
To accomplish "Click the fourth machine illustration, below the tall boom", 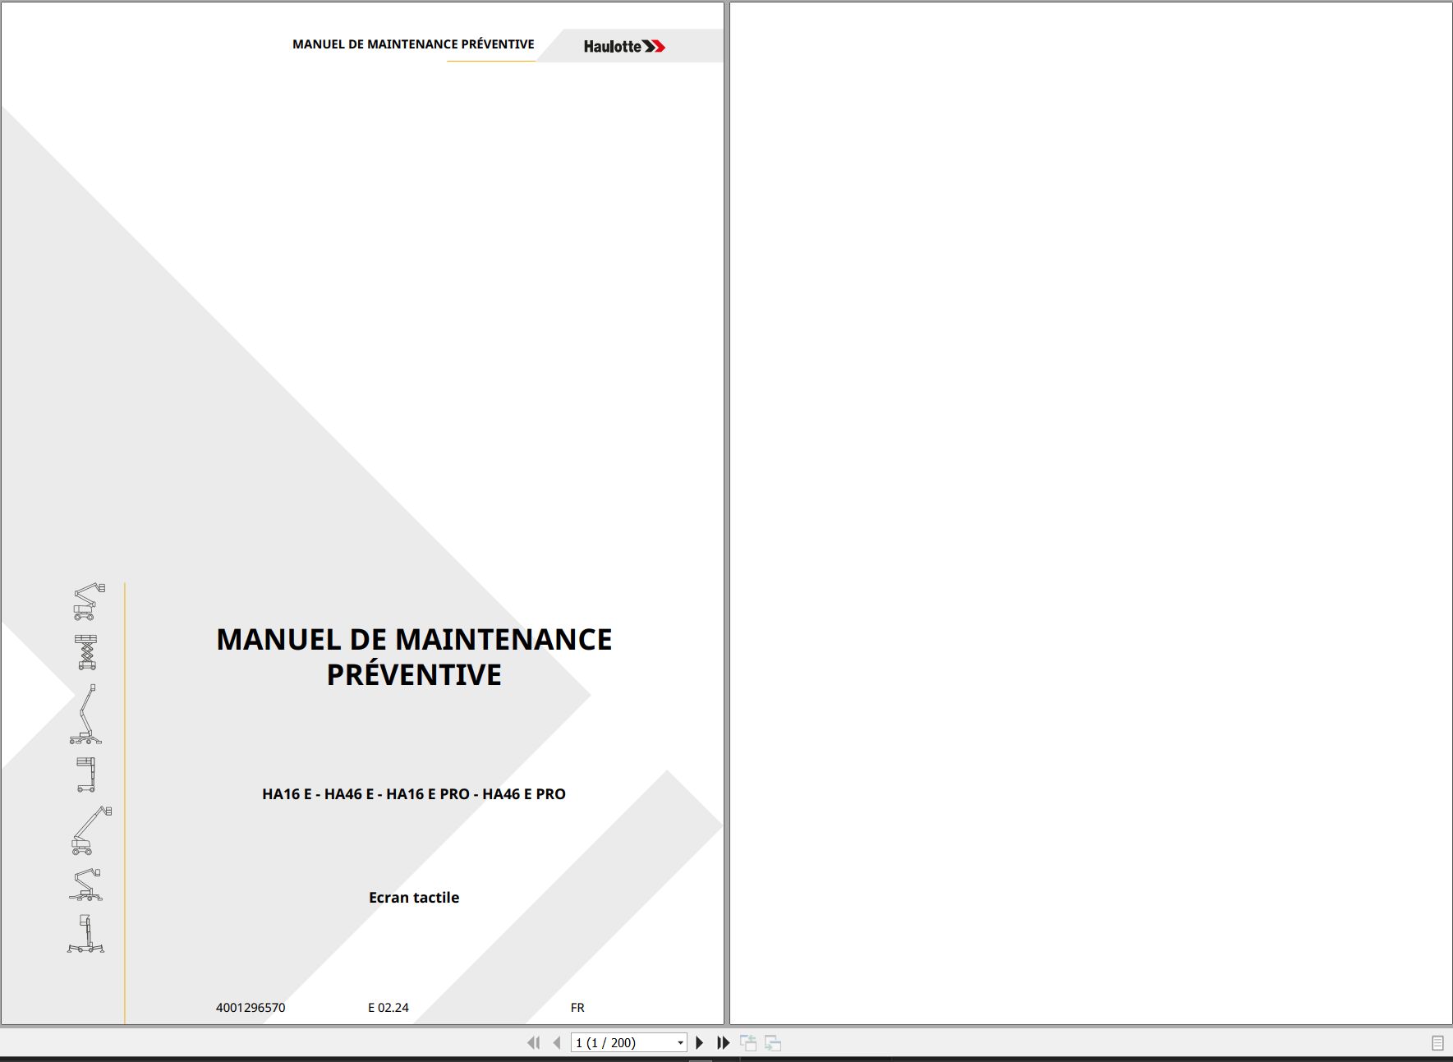I will [86, 775].
